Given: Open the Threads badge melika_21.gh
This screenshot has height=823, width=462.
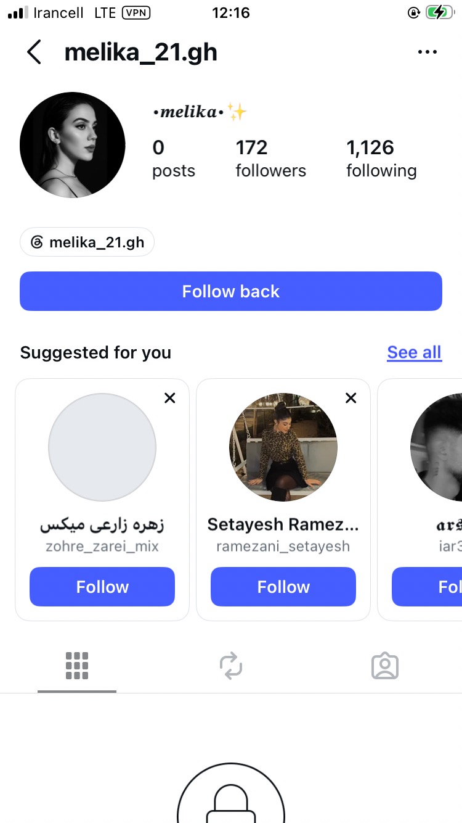Looking at the screenshot, I should click(87, 242).
